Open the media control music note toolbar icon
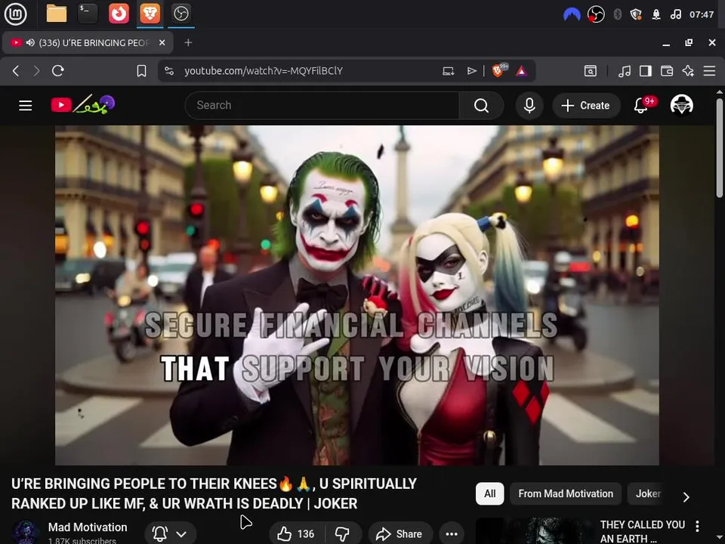The width and height of the screenshot is (725, 544). coord(625,71)
